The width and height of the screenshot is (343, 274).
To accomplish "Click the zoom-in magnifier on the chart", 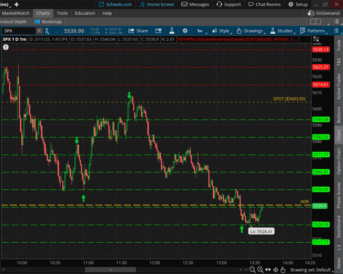I will (x=260, y=269).
